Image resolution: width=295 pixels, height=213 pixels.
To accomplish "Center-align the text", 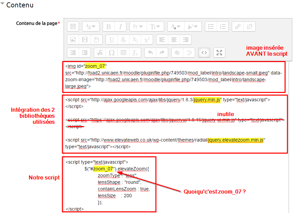I will [174, 40].
